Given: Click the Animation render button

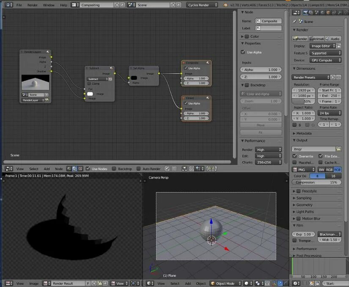Looking at the screenshot, I should [316, 39].
